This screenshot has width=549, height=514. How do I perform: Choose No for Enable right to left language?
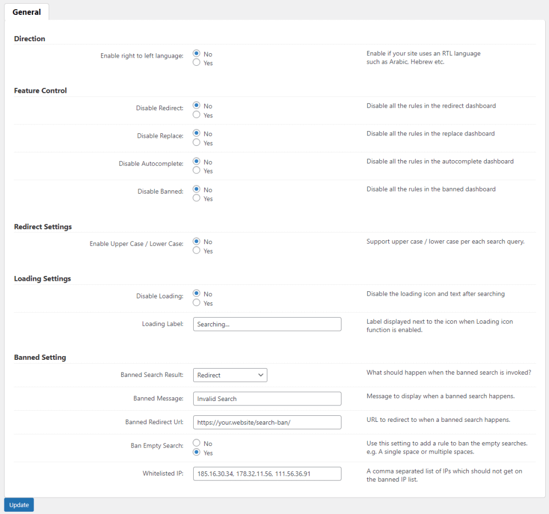coord(197,54)
